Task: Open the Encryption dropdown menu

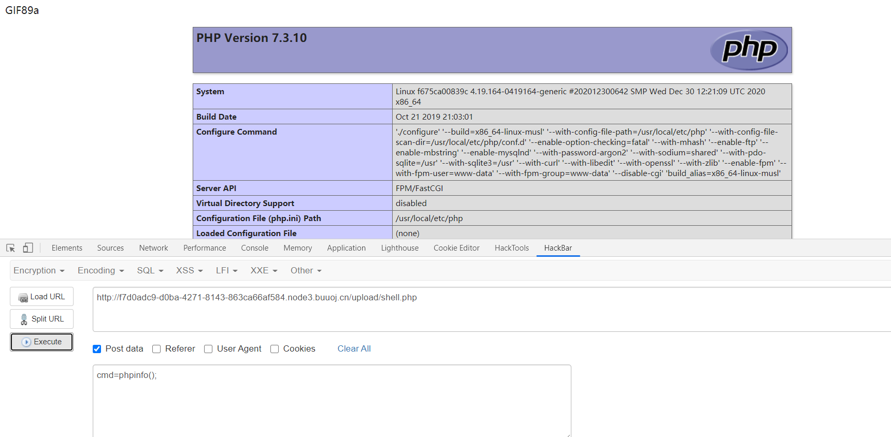Action: pyautogui.click(x=39, y=270)
